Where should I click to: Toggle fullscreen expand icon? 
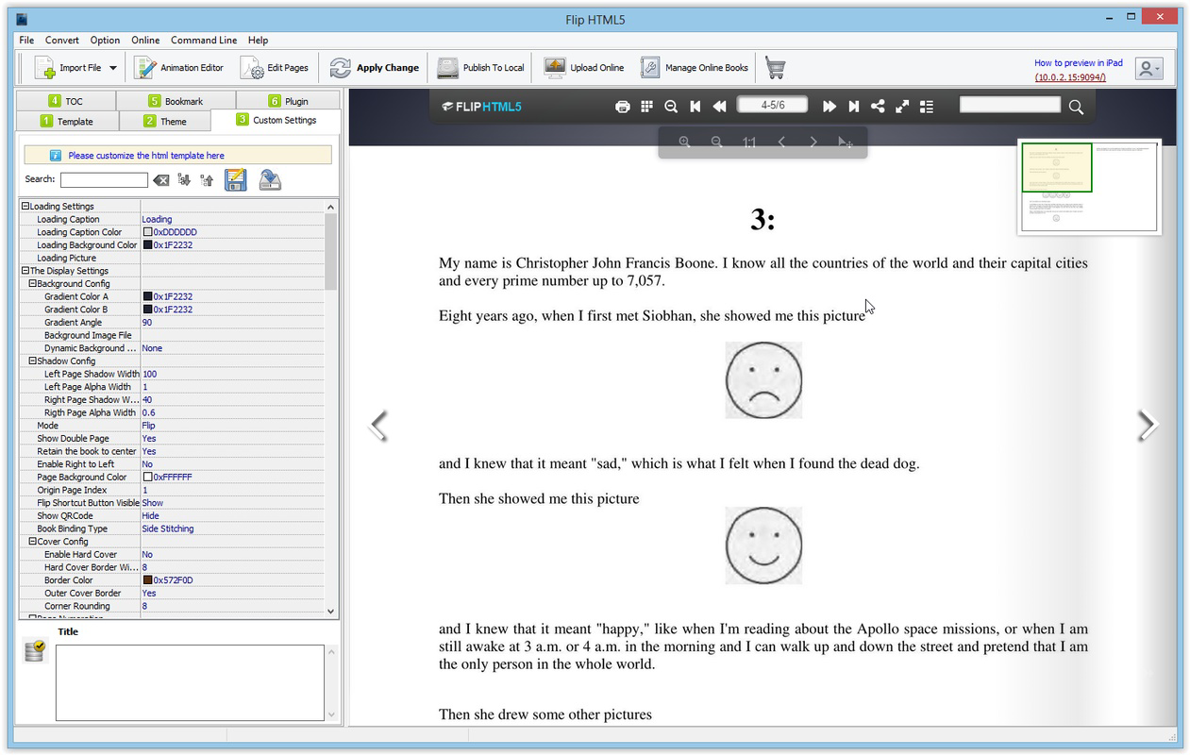point(902,107)
